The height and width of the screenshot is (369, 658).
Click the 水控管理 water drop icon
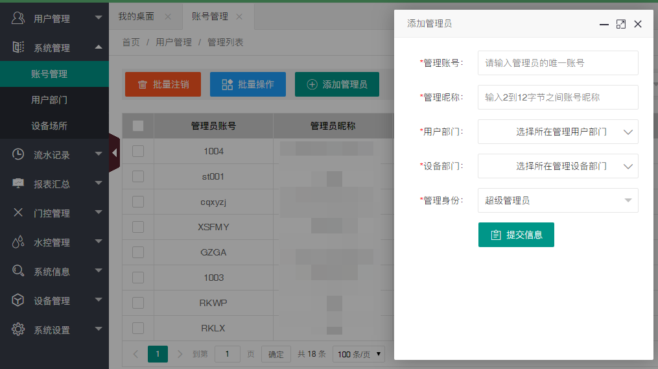click(x=18, y=242)
